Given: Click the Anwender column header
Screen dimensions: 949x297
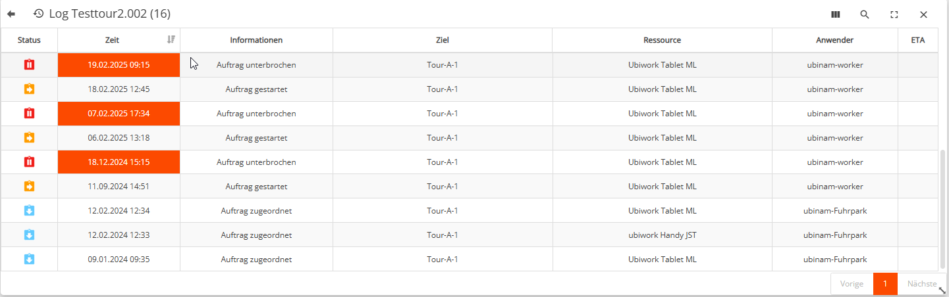Looking at the screenshot, I should click(834, 41).
